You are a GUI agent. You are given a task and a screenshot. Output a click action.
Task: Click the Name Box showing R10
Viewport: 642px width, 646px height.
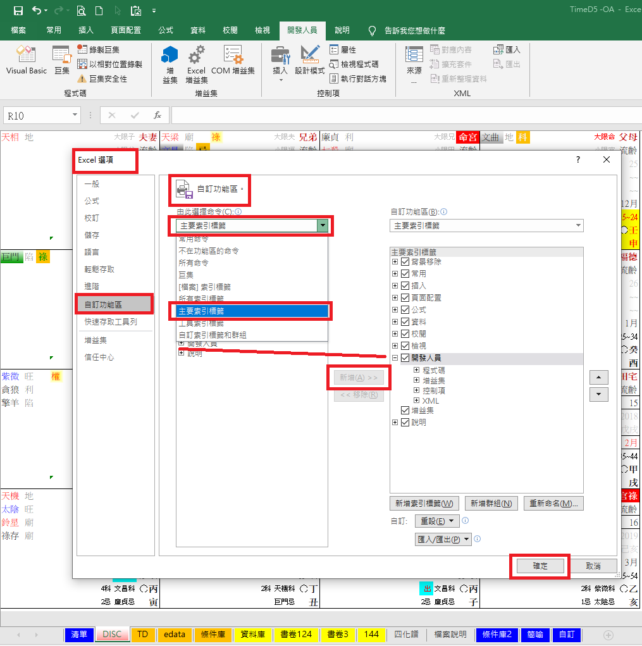pos(36,115)
